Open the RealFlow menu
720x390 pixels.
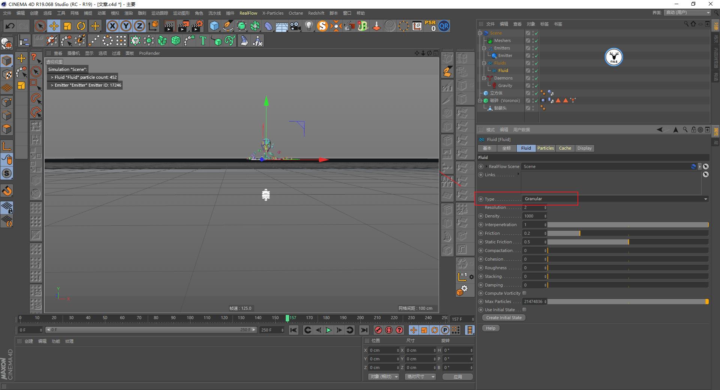[248, 13]
